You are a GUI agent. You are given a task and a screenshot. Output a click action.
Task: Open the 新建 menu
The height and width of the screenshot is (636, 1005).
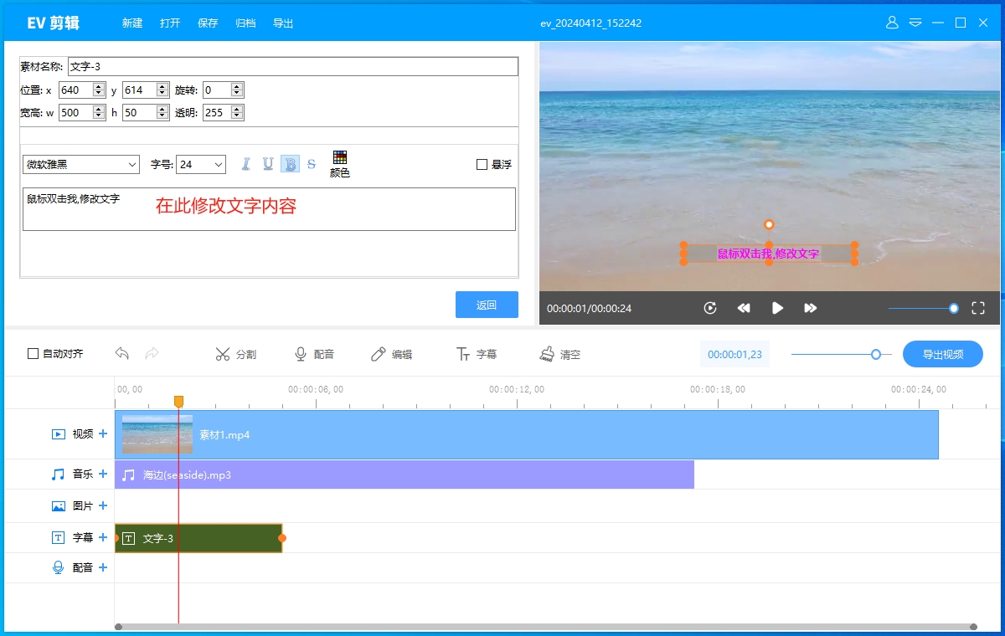[x=131, y=23]
